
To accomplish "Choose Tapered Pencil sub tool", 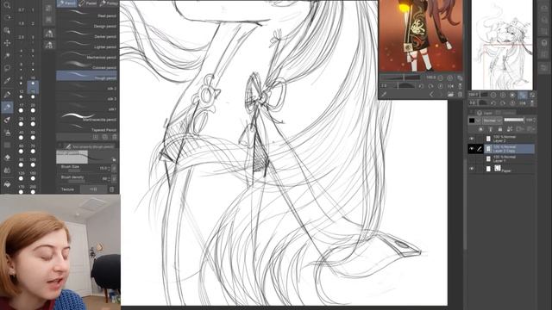I will pos(86,128).
